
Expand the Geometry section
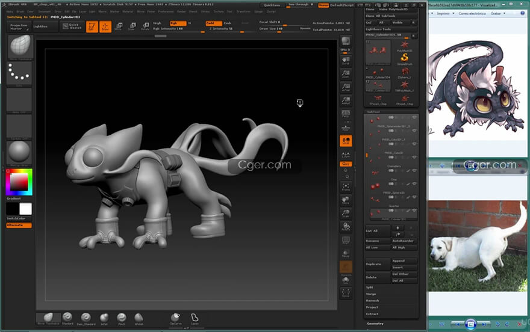click(376, 324)
